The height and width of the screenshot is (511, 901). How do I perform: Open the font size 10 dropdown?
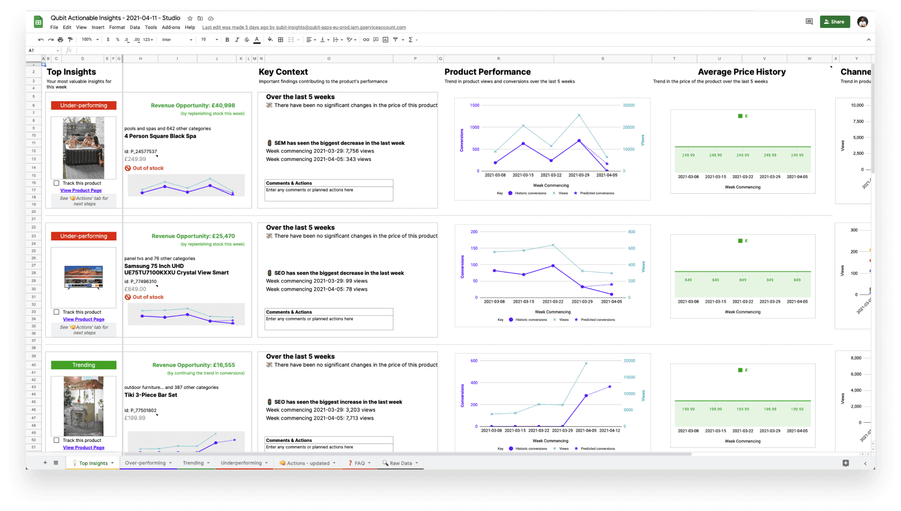tap(209, 39)
